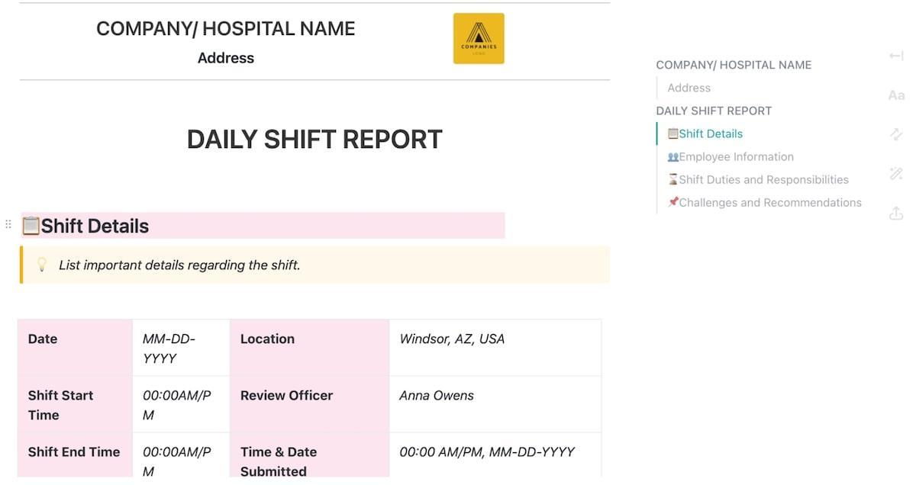Open the Aa typography settings
The width and height of the screenshot is (916, 485).
(x=896, y=95)
